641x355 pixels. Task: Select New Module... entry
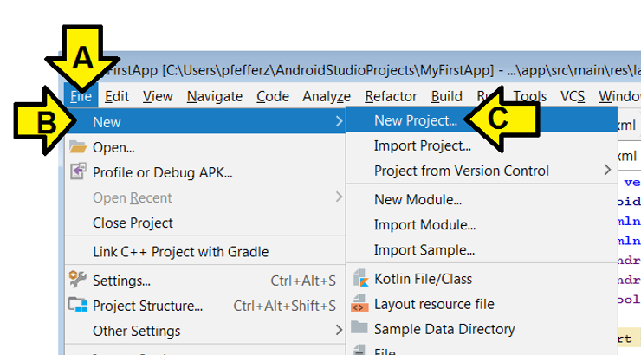coord(418,200)
